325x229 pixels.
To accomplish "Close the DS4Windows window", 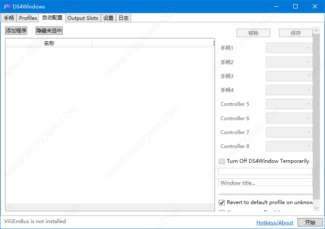I will pos(315,6).
